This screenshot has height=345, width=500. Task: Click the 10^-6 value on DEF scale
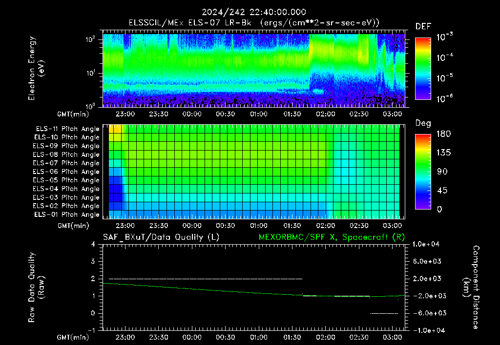[444, 98]
